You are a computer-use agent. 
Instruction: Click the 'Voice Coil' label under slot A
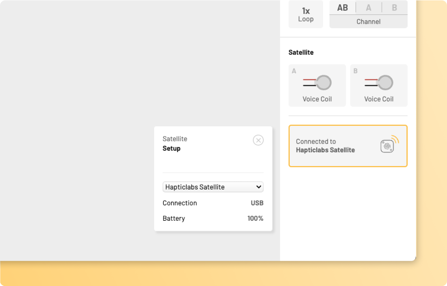317,99
